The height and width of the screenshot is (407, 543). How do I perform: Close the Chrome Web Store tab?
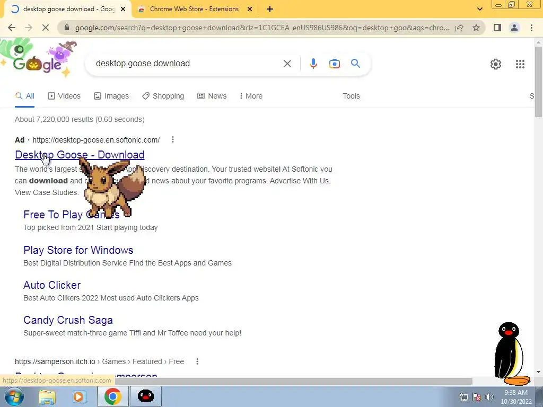pyautogui.click(x=250, y=9)
